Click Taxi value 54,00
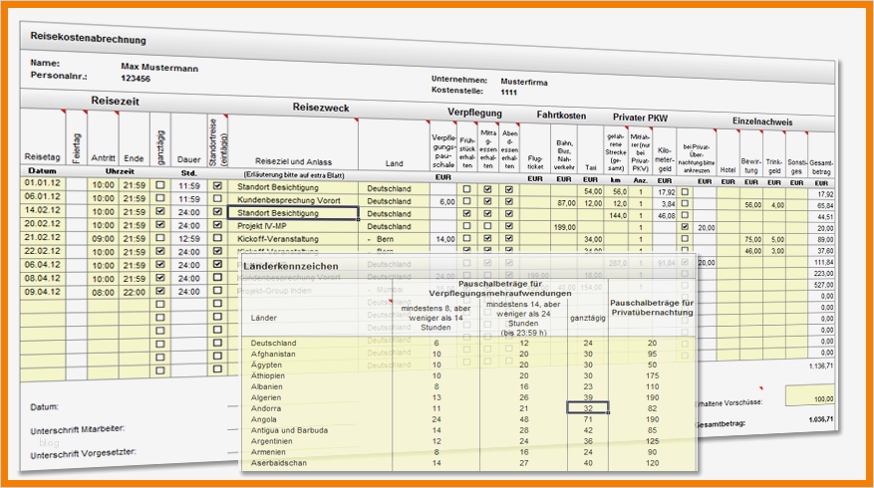Image resolution: width=874 pixels, height=488 pixels. 593,191
